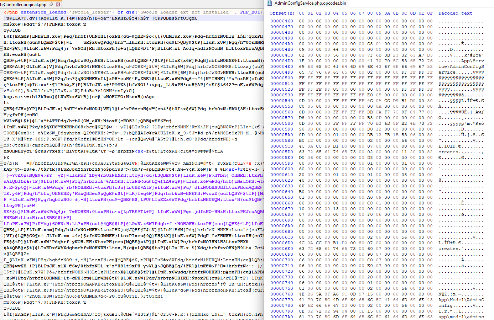Select hex column header 0C

[x=404, y=13]
